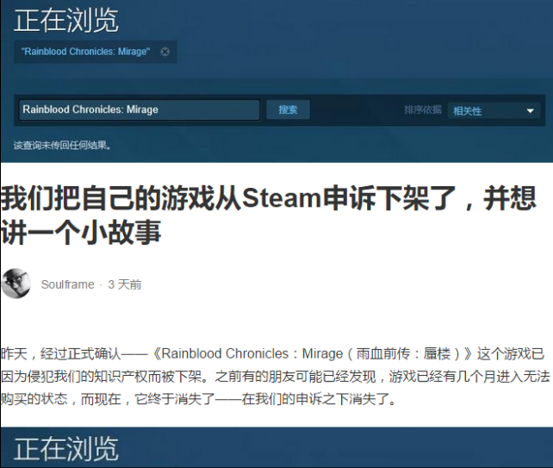Screen dimensions: 553x468
Task: Click the bottom 正在浏览 heading
Action: tap(66, 448)
